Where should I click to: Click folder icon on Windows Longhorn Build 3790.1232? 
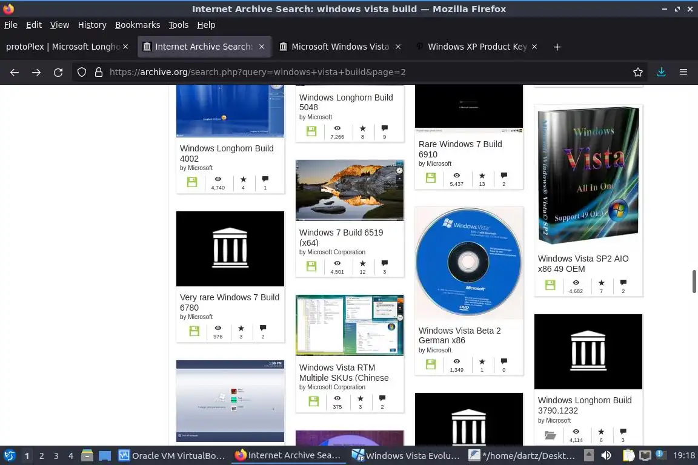click(550, 435)
